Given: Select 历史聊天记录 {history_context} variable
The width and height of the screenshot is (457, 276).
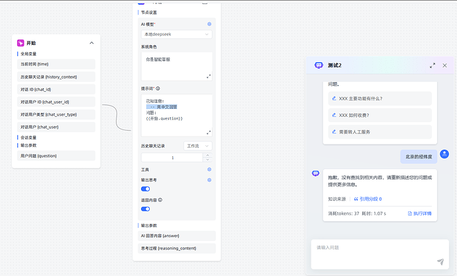Looking at the screenshot, I should coord(56,77).
